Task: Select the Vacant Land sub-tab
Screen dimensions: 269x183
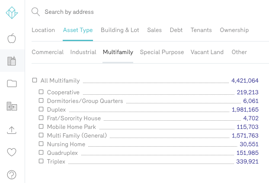Action: tap(207, 52)
